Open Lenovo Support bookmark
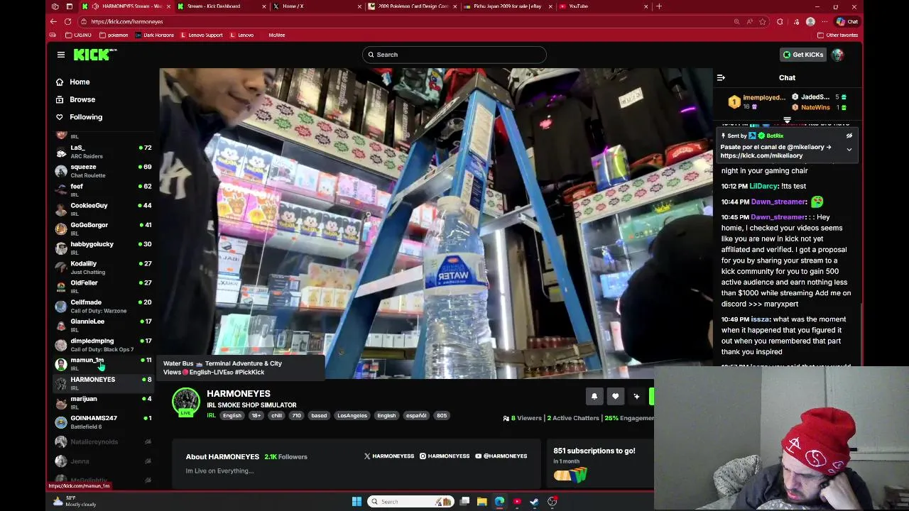The width and height of the screenshot is (909, 511). click(x=202, y=35)
